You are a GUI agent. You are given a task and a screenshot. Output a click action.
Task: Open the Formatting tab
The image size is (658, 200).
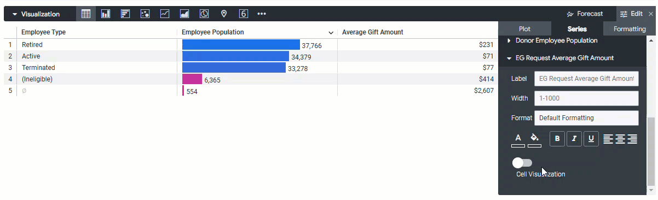630,29
